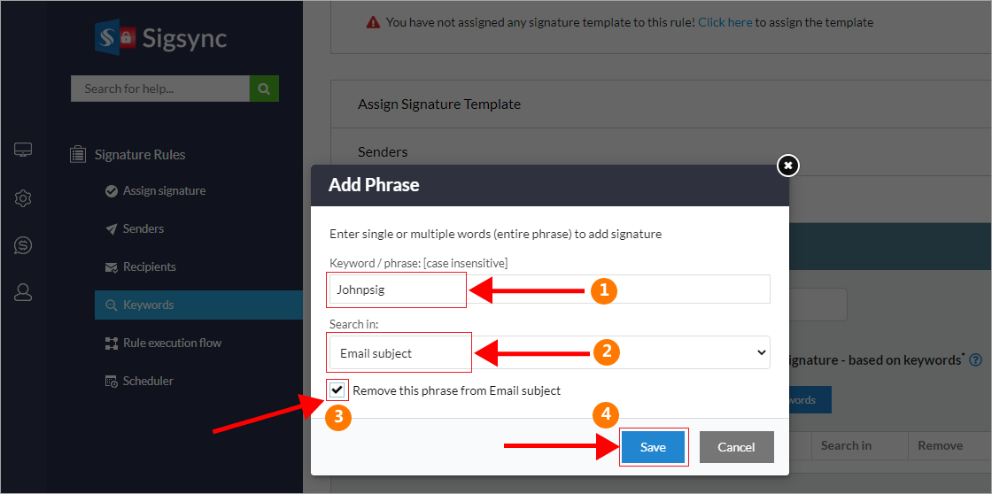Viewport: 992px width, 494px height.
Task: Select Keywords in the sidebar menu
Action: (149, 305)
